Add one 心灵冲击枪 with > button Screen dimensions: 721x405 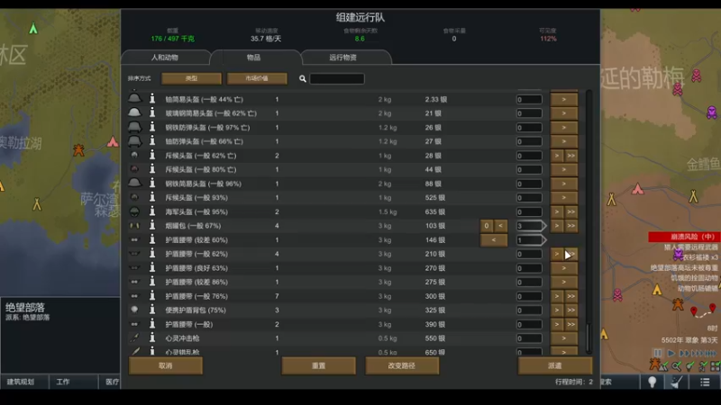[x=564, y=338]
